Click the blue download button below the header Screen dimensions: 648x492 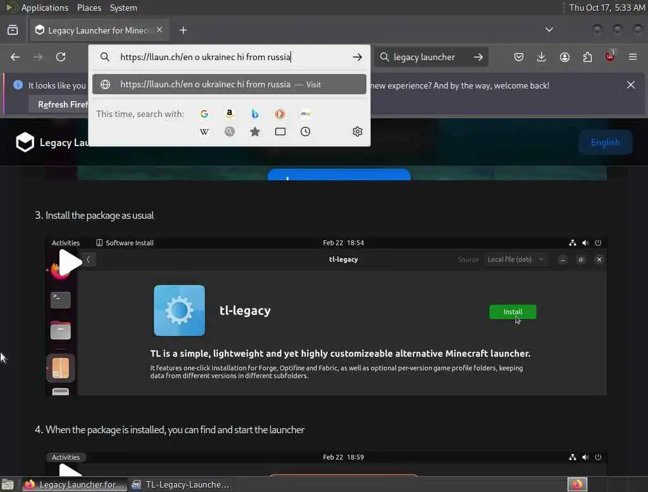click(x=339, y=175)
